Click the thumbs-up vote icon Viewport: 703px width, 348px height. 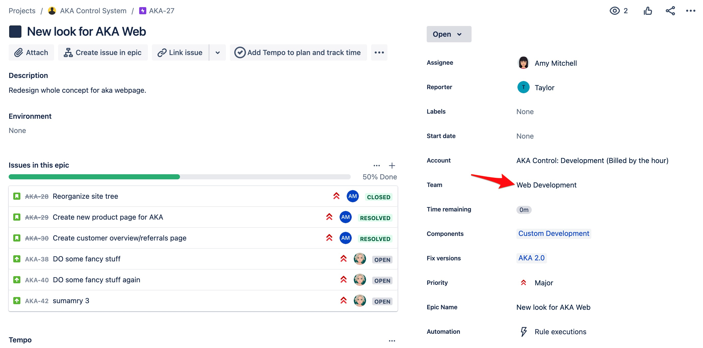pyautogui.click(x=647, y=11)
